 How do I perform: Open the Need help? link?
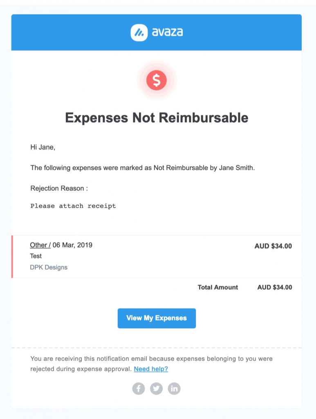coord(151,369)
